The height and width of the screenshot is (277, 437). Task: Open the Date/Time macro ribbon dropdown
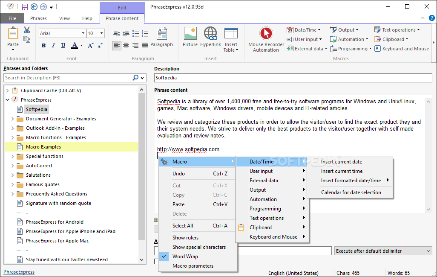point(304,30)
